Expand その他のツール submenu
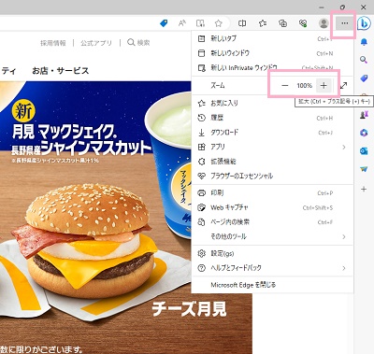 (x=272, y=236)
